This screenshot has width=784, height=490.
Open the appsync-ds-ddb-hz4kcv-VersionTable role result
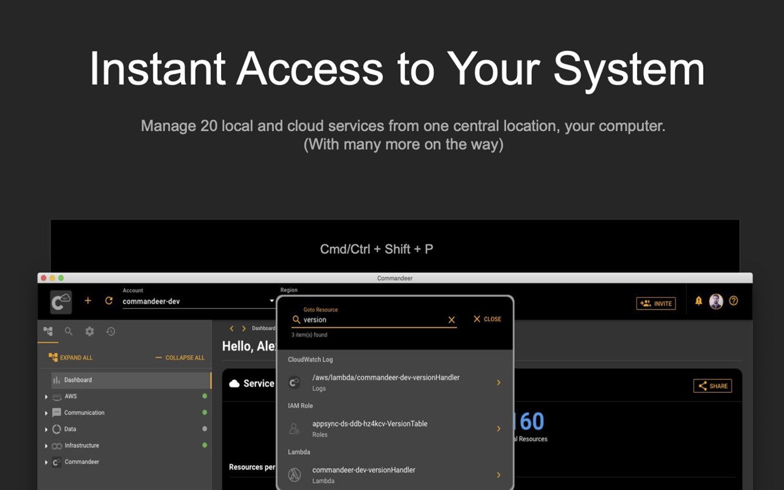coord(395,428)
